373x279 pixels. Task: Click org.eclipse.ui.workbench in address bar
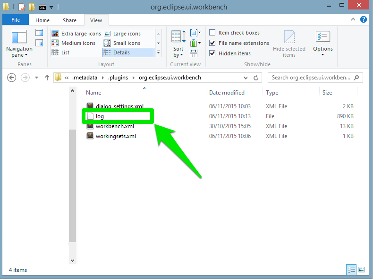[170, 78]
